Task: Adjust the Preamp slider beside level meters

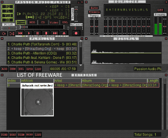Action: pos(165,26)
